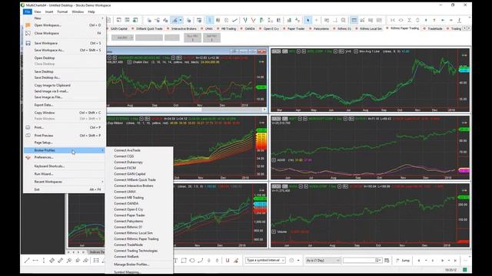The image size is (492, 276).
Task: Click the Print Preview icon
Action: (x=28, y=136)
